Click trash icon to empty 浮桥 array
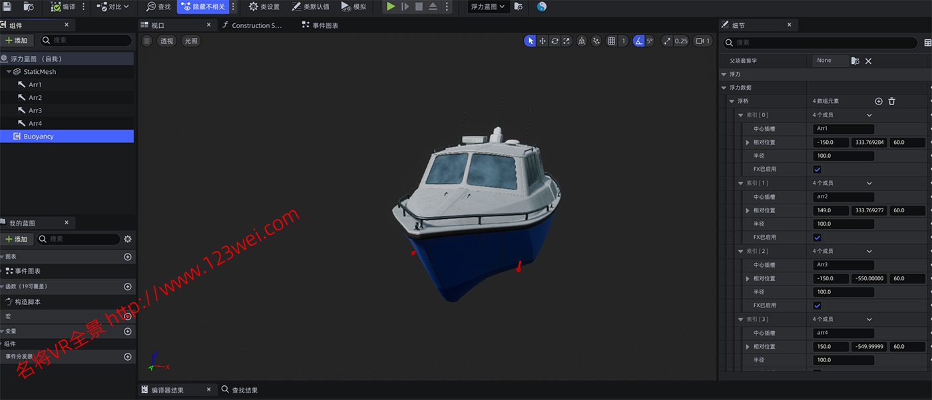Screen dimensions: 932x400 892,101
